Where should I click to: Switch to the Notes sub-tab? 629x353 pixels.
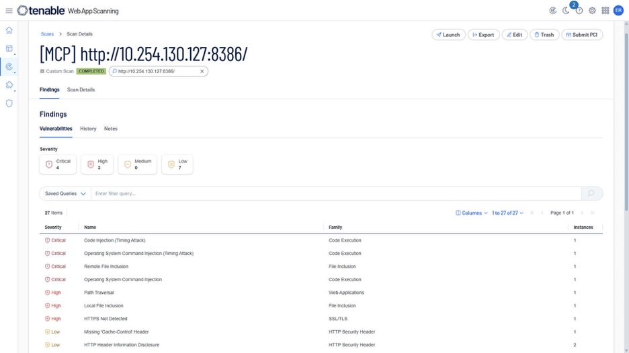click(111, 129)
